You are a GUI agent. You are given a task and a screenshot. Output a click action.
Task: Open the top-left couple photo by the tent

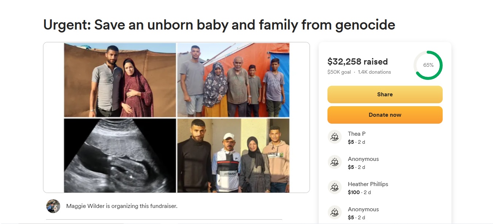(x=120, y=80)
